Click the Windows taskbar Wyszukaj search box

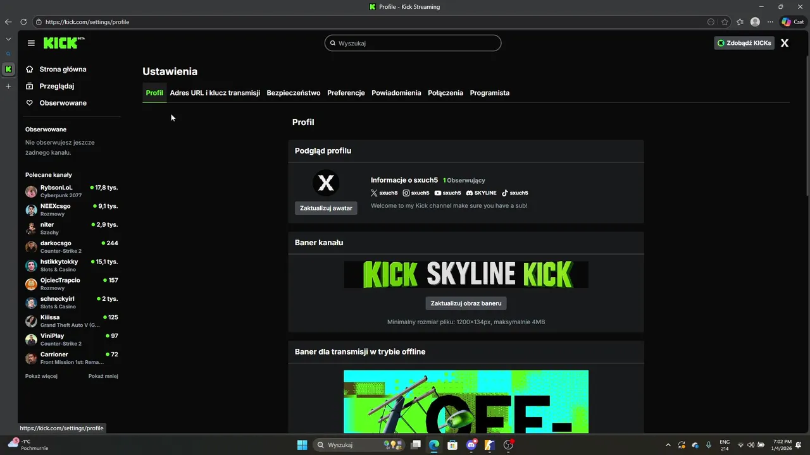pos(360,445)
